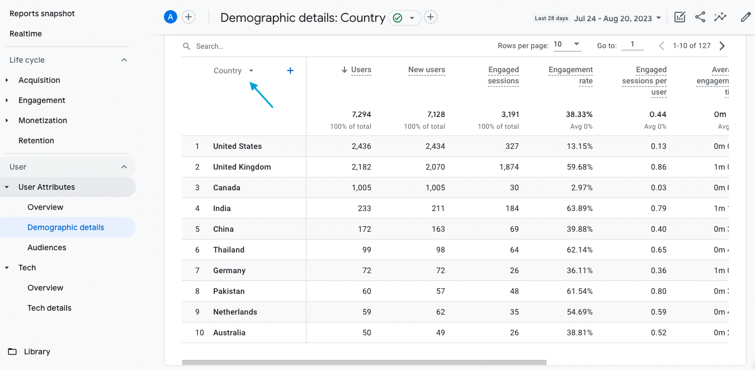Add a secondary dimension with blue plus

coord(290,71)
